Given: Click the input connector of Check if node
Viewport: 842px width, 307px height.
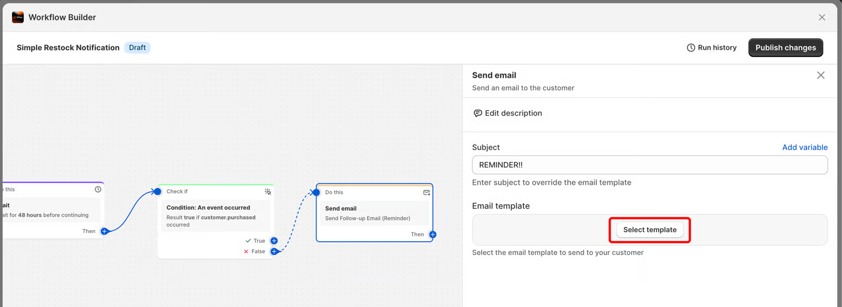Looking at the screenshot, I should click(x=157, y=191).
